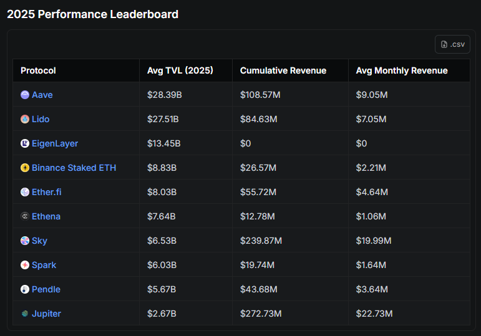Select the $26.57M revenue cell
This screenshot has width=481, height=336.
coord(290,168)
